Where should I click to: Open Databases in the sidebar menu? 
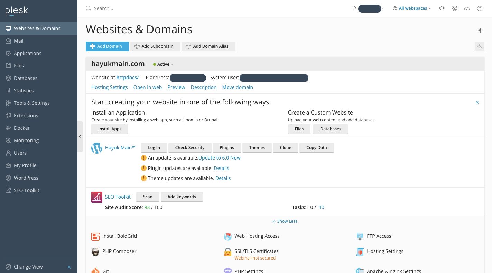click(25, 78)
